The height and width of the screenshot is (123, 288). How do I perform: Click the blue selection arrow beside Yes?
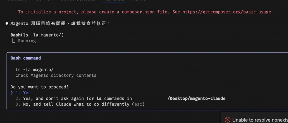coord(12,93)
